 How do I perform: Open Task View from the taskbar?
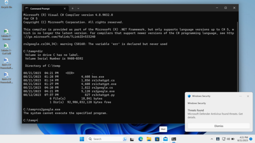tap(132, 139)
